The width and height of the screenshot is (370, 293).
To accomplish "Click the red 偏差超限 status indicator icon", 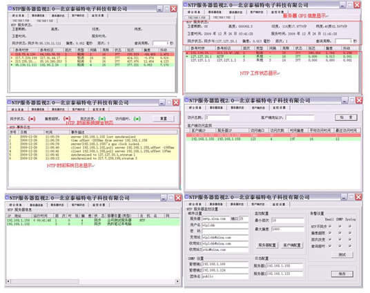I will (67, 118).
